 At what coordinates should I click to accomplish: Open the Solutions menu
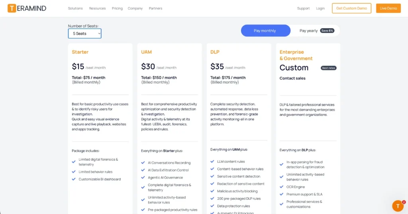tap(75, 8)
